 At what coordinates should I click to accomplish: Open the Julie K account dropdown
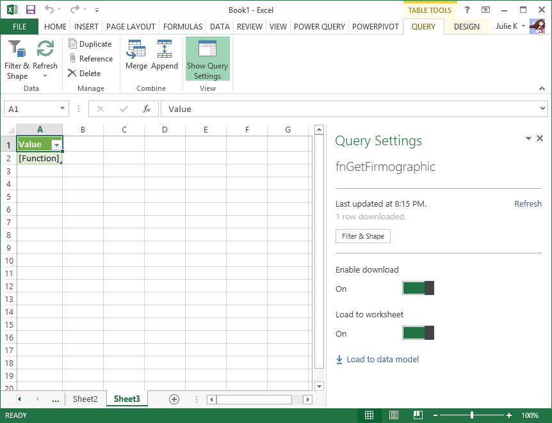tap(523, 26)
